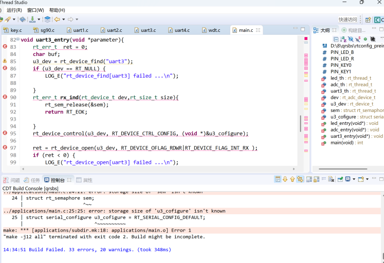Click the console next-error down arrow
384x263 pixels.
coord(285,179)
